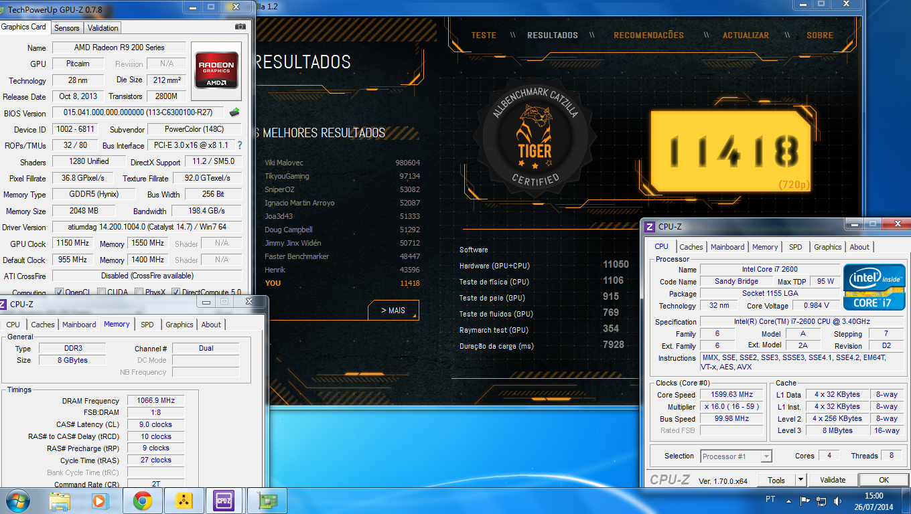Open the About tab in the processor CPU-Z window

[859, 247]
